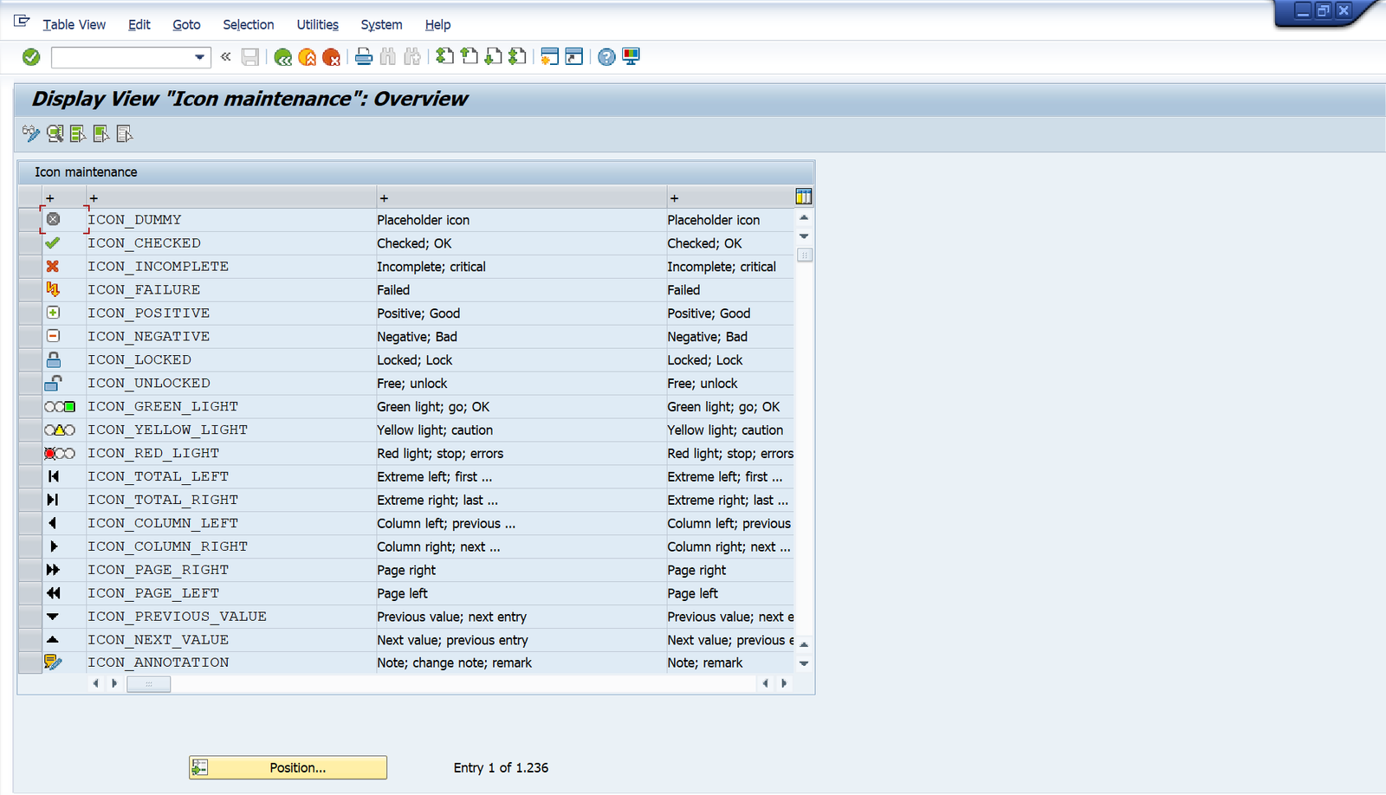Screen dimensions: 1386x795
Task: Click ICON_PREVIOUS_VALUE name cell
Action: 231,617
